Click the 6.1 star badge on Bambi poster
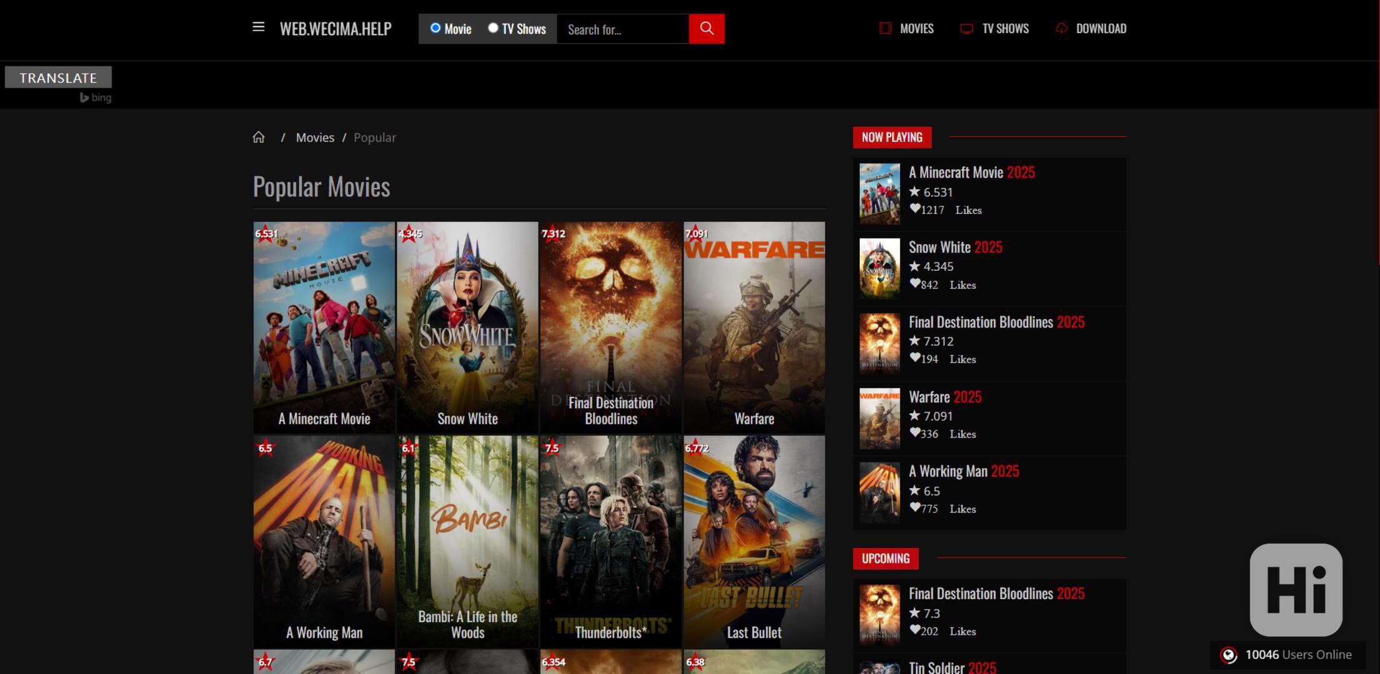Image resolution: width=1380 pixels, height=674 pixels. [x=409, y=448]
